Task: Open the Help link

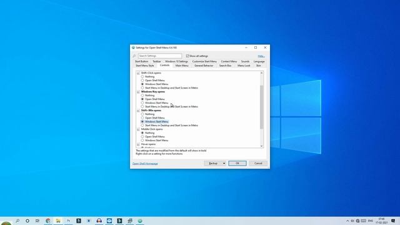Action: click(x=261, y=56)
